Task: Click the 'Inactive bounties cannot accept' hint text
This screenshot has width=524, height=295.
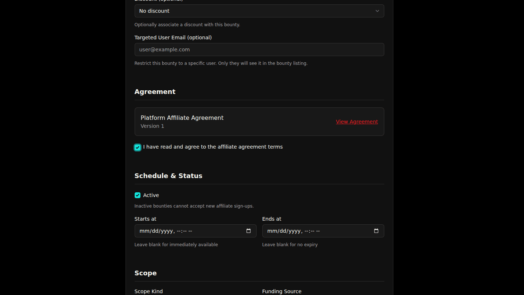Action: 194,206
